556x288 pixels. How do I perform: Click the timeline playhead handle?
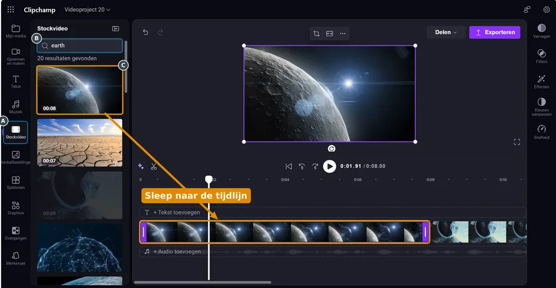209,179
